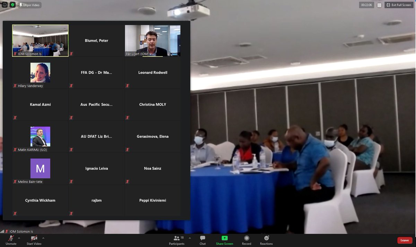Unmute the microphone
Image resolution: width=416 pixels, height=247 pixels.
(x=11, y=240)
